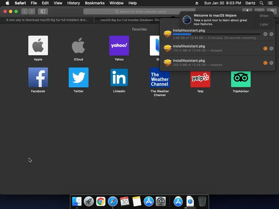Click the Safari compass icon in the Dock
This screenshot has height=209, width=279.
(x=113, y=201)
